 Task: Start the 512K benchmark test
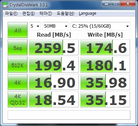(18, 65)
